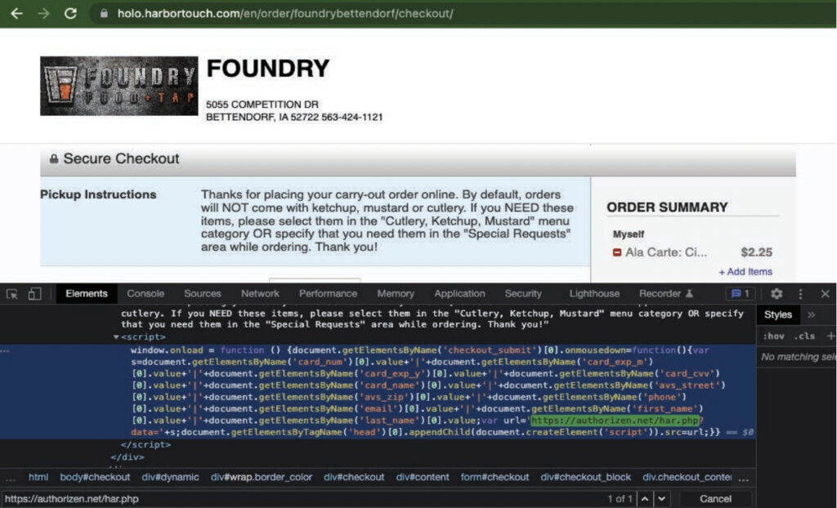Jump to next search result
Image resolution: width=837 pixels, height=508 pixels.
click(x=662, y=499)
